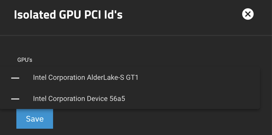Mark second Intel Corporation entry checkbox
Screen dimensions: 272x135
15,99
